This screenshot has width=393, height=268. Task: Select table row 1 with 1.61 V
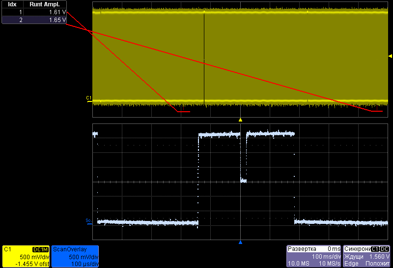pyautogui.click(x=33, y=12)
